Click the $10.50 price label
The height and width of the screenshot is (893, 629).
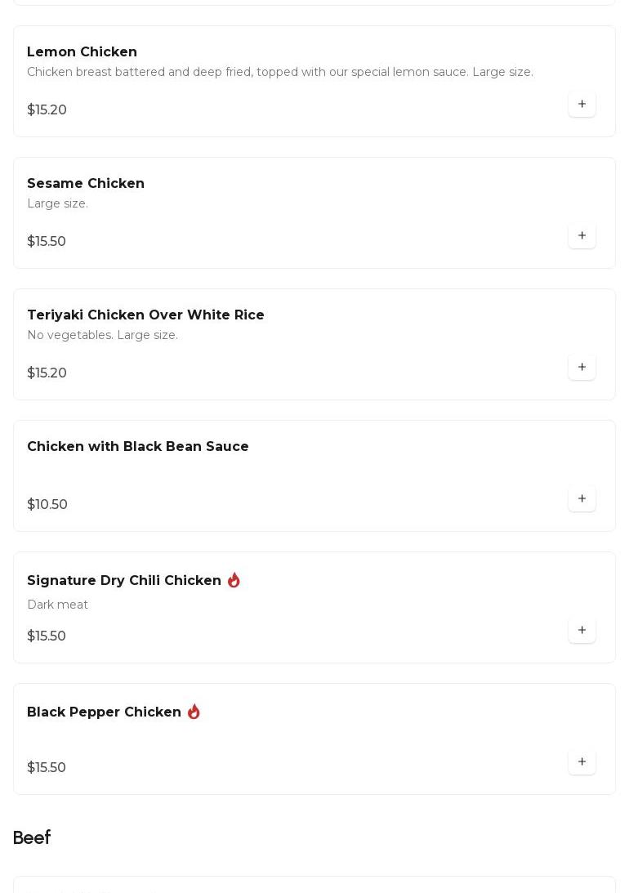(x=47, y=505)
